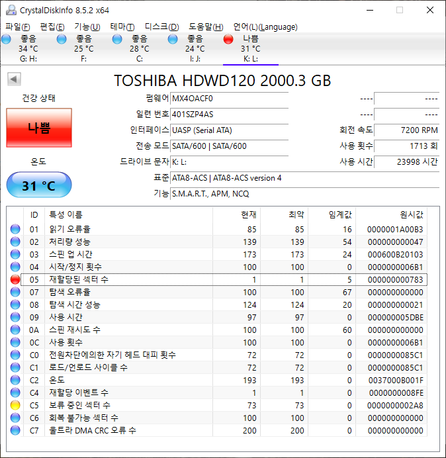Click the blue status icon on row C2

[x=15, y=380]
